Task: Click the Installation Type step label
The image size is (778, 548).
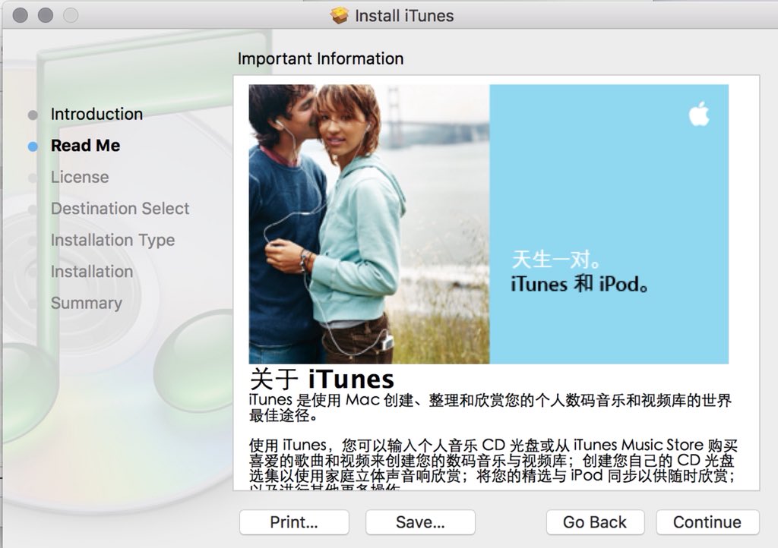Action: pos(112,241)
